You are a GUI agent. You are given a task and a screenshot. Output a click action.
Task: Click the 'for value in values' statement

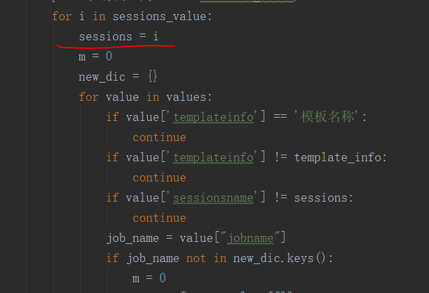click(145, 97)
